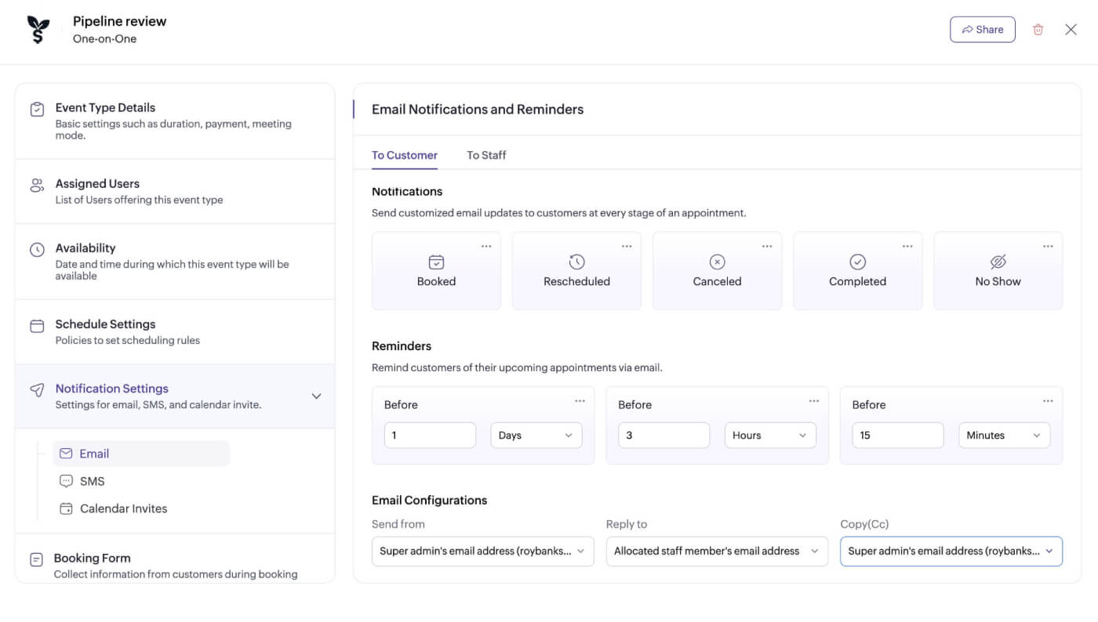Select the No Show notification icon

click(998, 262)
